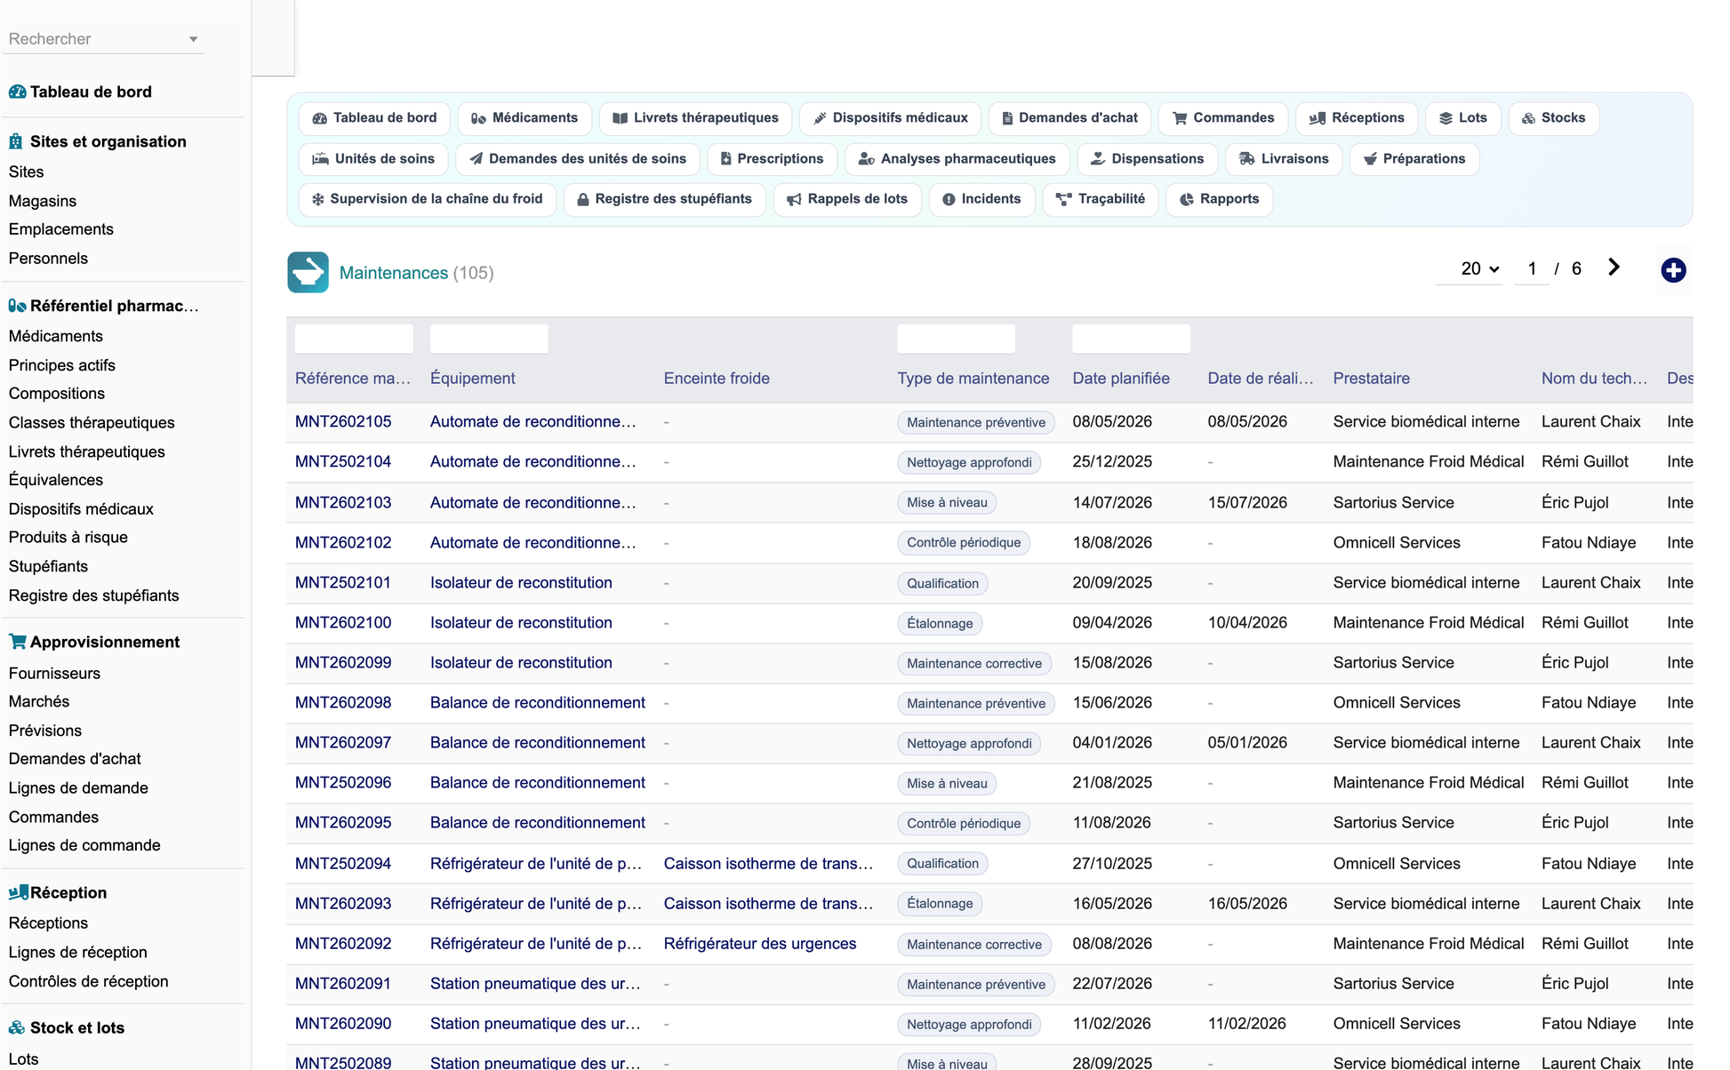This screenshot has height=1070, width=1730.
Task: Open the Préparations shortcut
Action: 1414,159
